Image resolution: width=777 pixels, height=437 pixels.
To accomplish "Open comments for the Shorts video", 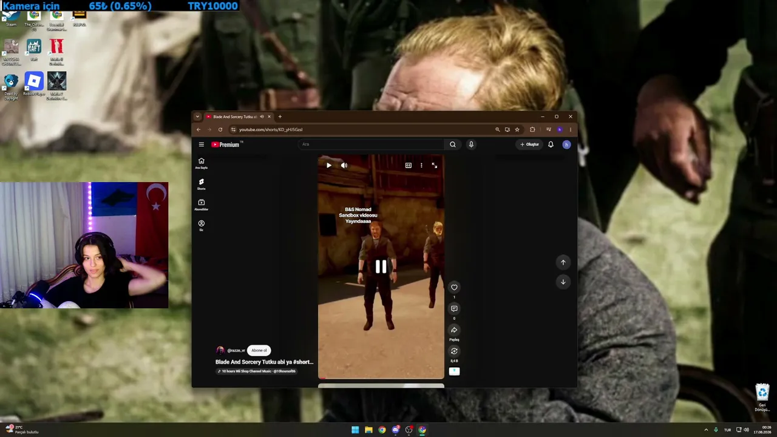I will [x=454, y=309].
